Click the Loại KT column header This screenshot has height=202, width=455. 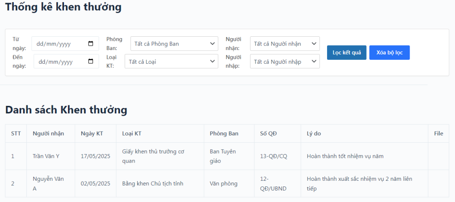(x=160, y=133)
